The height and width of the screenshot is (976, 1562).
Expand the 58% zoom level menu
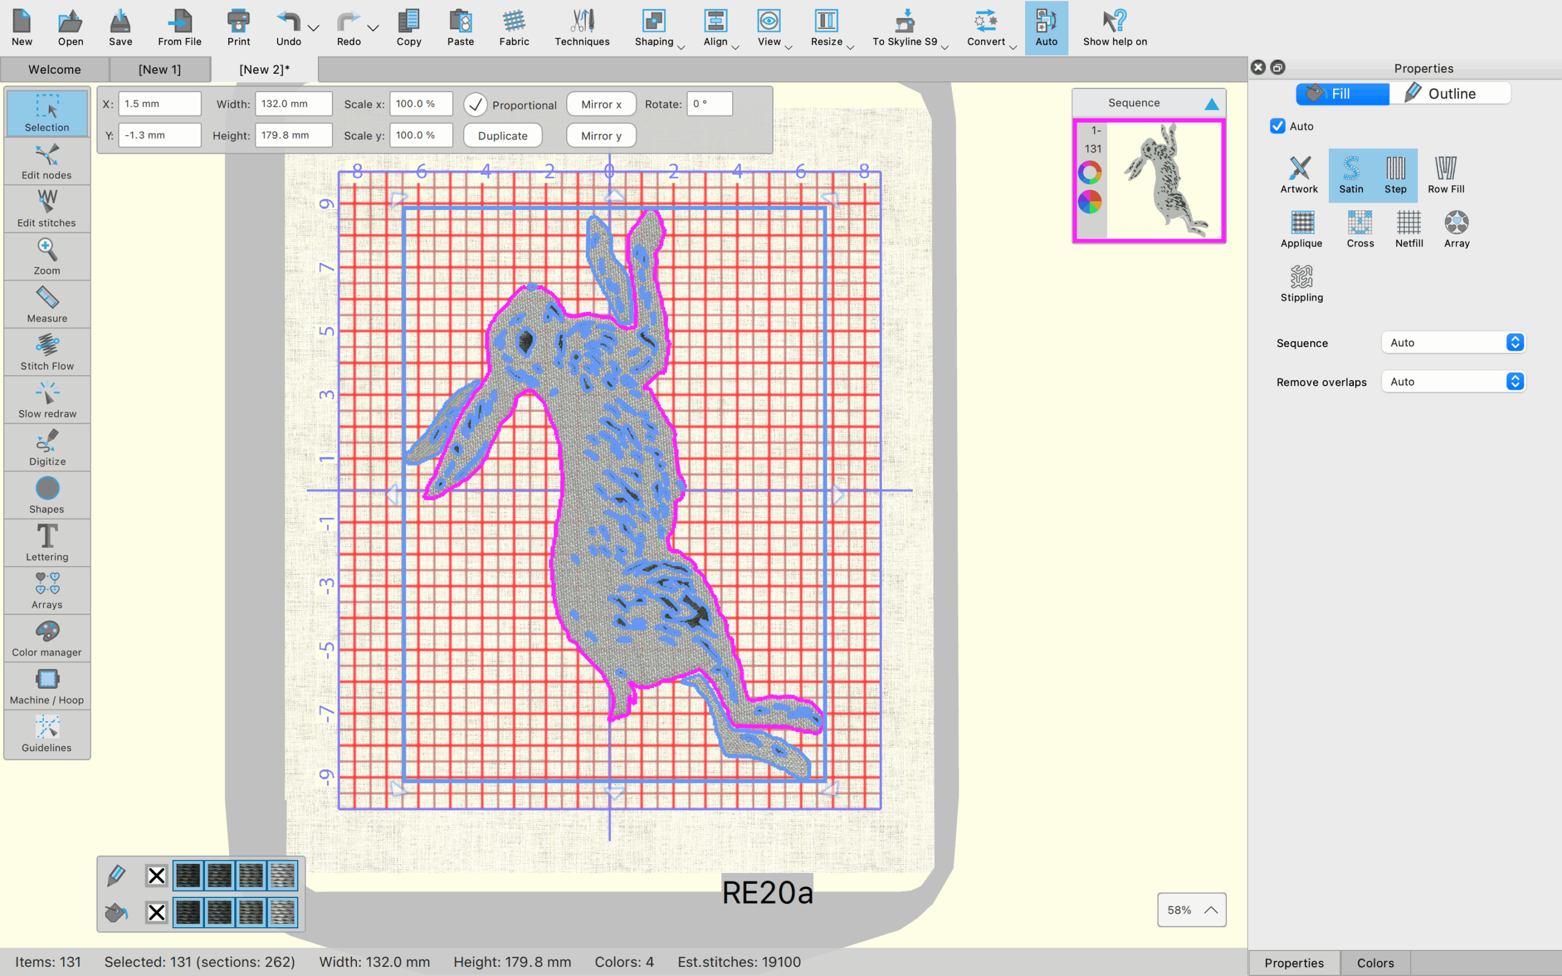click(x=1191, y=910)
